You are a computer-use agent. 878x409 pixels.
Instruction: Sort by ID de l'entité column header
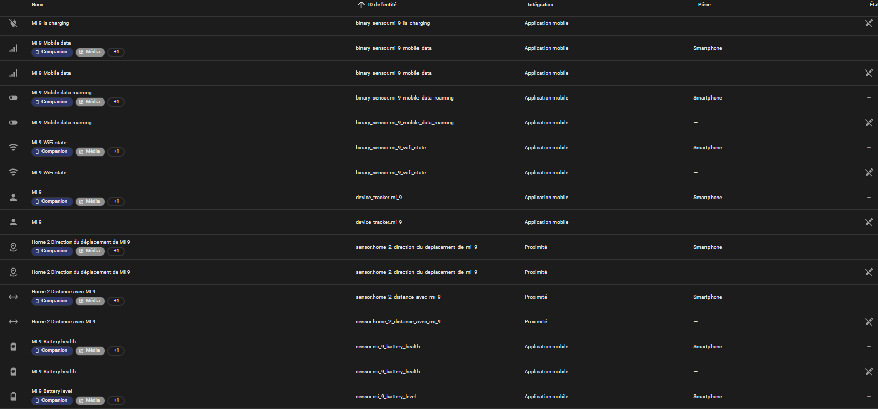382,5
